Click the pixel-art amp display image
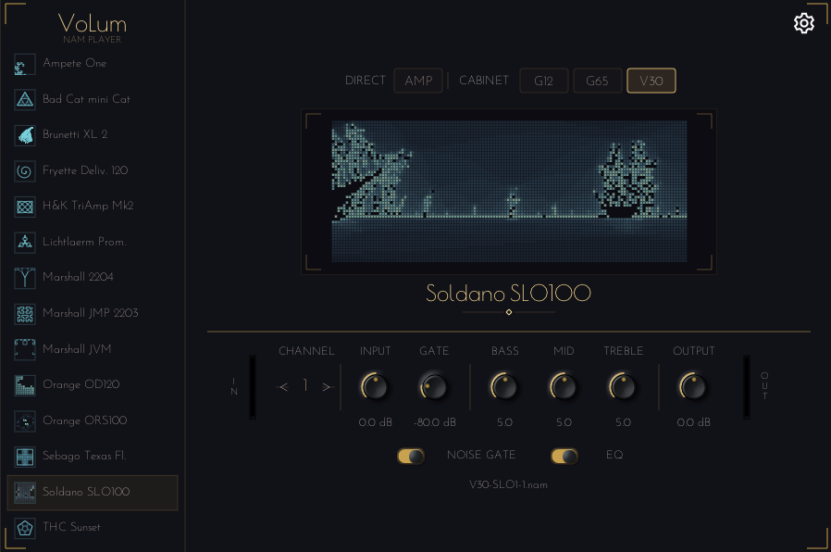 509,192
